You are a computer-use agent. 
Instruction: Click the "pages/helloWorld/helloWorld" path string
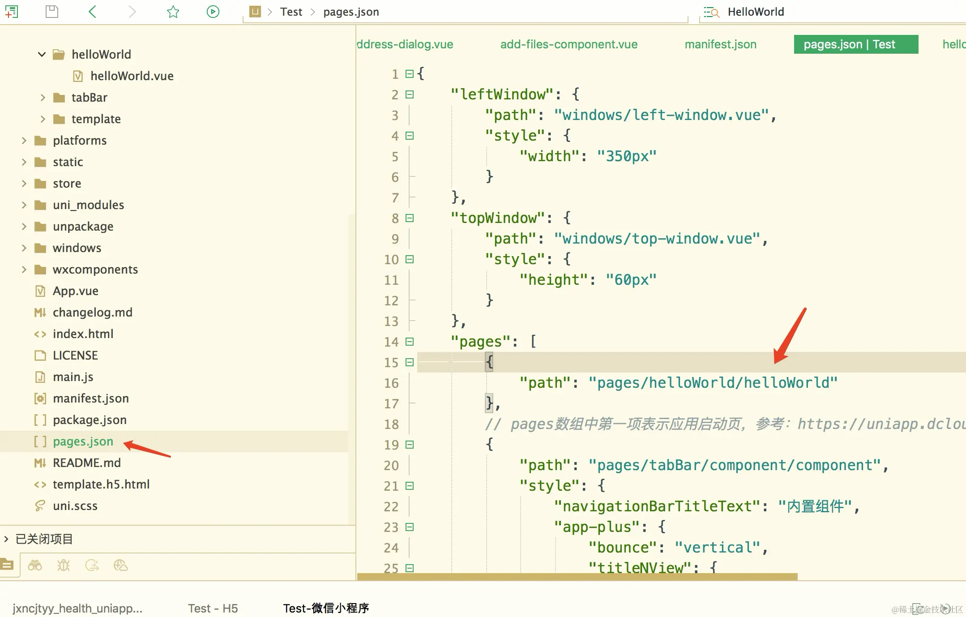713,383
